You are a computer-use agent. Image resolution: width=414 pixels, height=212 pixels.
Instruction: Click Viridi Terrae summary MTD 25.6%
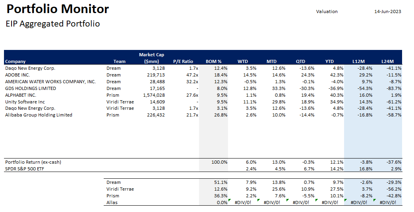[279, 189]
